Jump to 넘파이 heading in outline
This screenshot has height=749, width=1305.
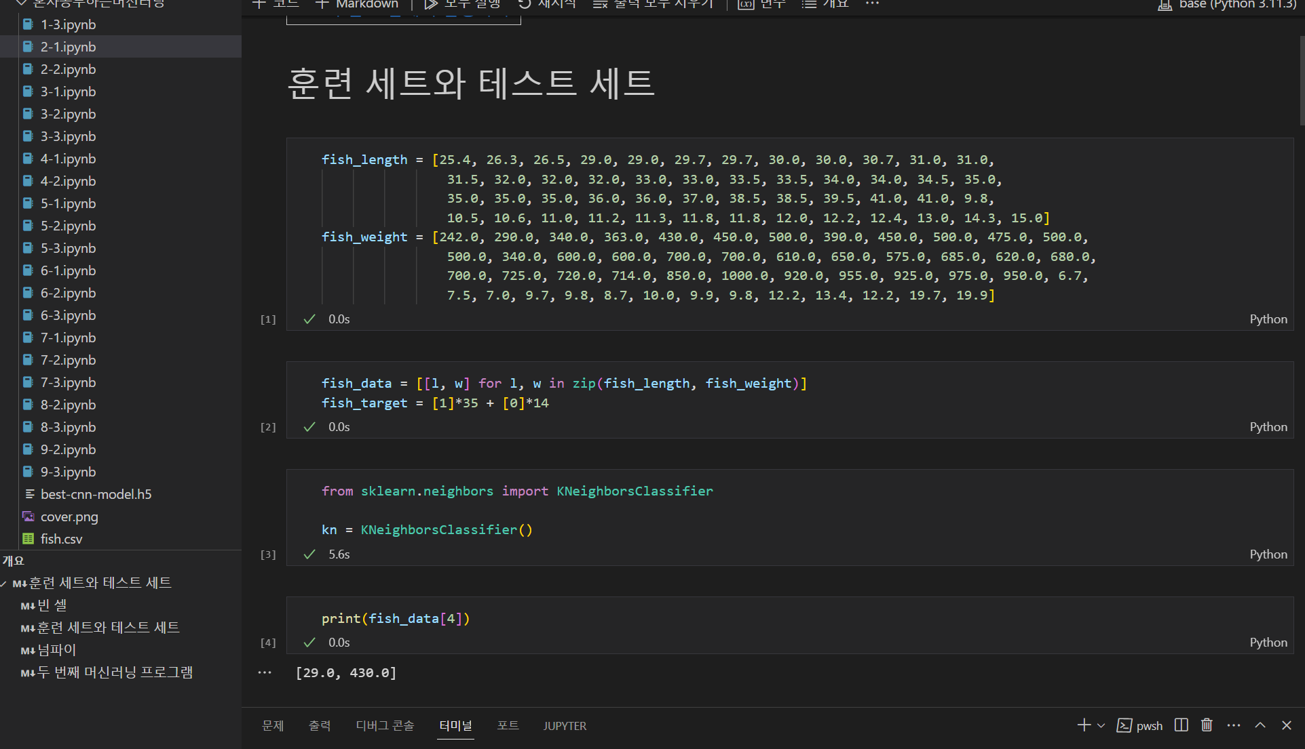(57, 650)
